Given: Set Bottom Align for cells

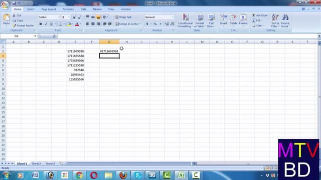Looking at the screenshot, I should click(x=98, y=17).
